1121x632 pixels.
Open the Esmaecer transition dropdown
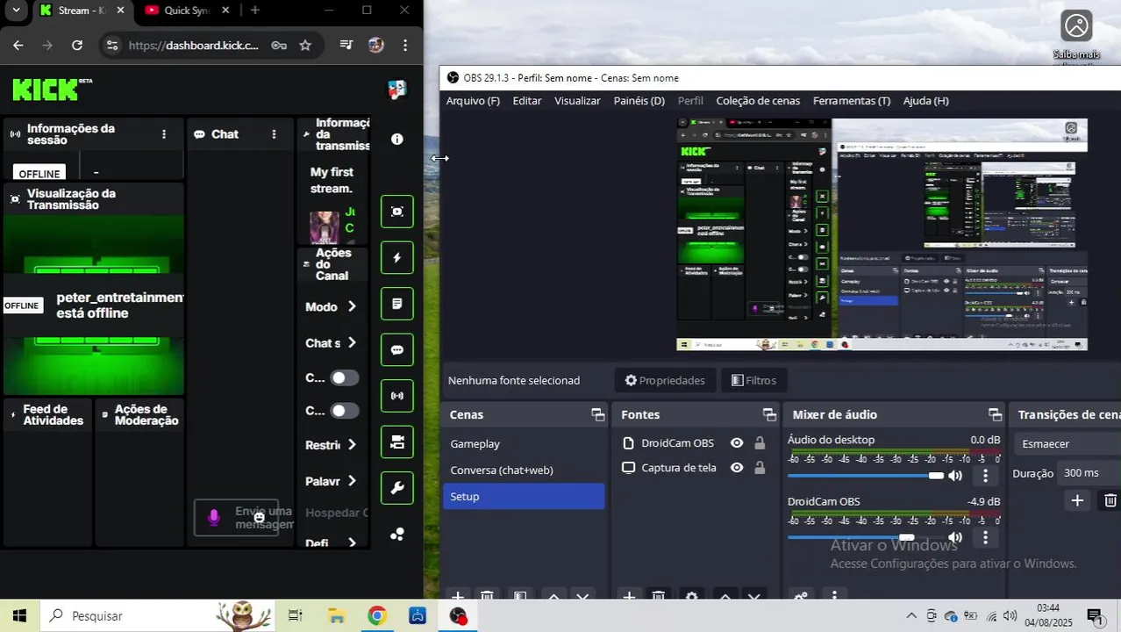[1067, 444]
